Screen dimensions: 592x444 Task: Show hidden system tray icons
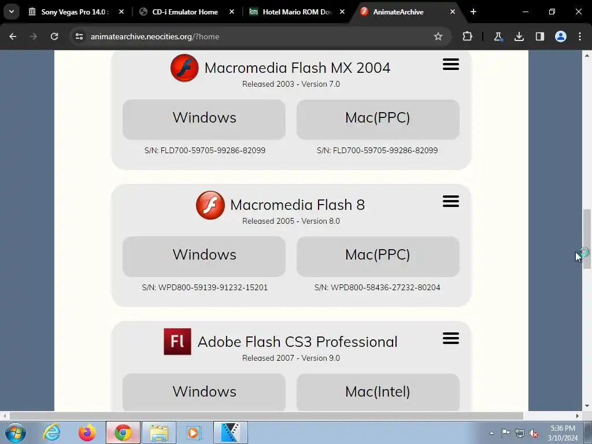pyautogui.click(x=491, y=433)
